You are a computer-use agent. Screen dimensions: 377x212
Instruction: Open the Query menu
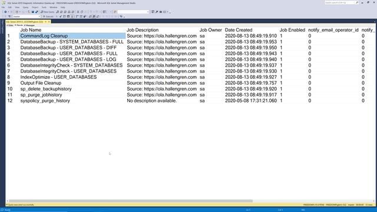(x=25, y=7)
